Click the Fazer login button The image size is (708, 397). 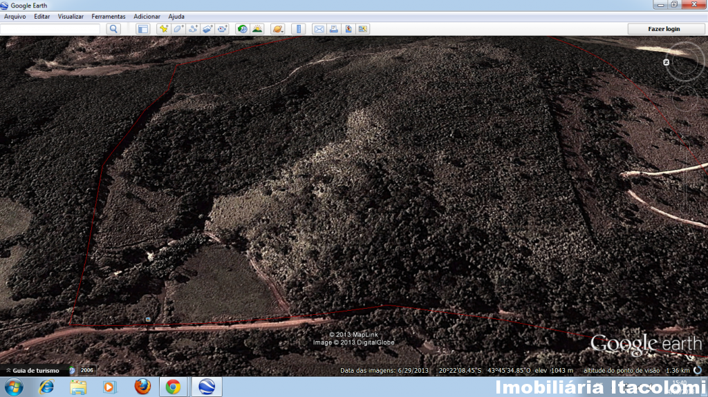[664, 29]
